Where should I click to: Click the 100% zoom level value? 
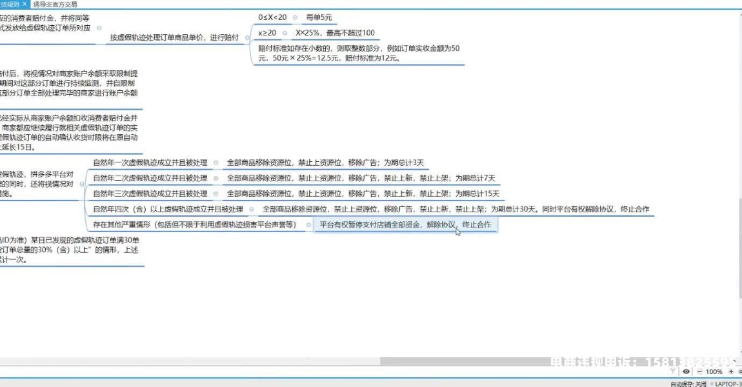(x=714, y=372)
